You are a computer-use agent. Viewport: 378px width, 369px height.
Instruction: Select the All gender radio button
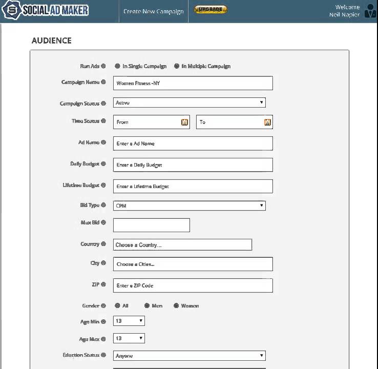117,305
